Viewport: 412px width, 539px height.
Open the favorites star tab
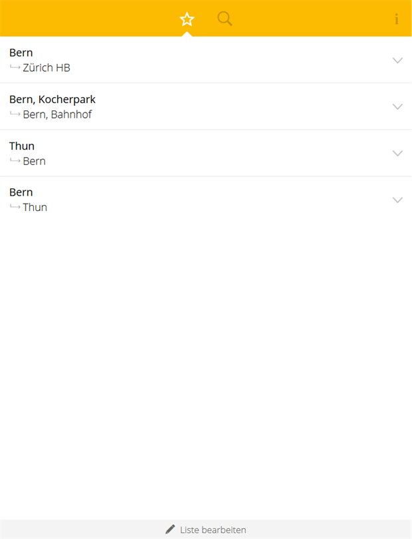click(187, 19)
